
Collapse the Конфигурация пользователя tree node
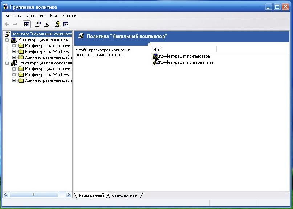click(7, 63)
